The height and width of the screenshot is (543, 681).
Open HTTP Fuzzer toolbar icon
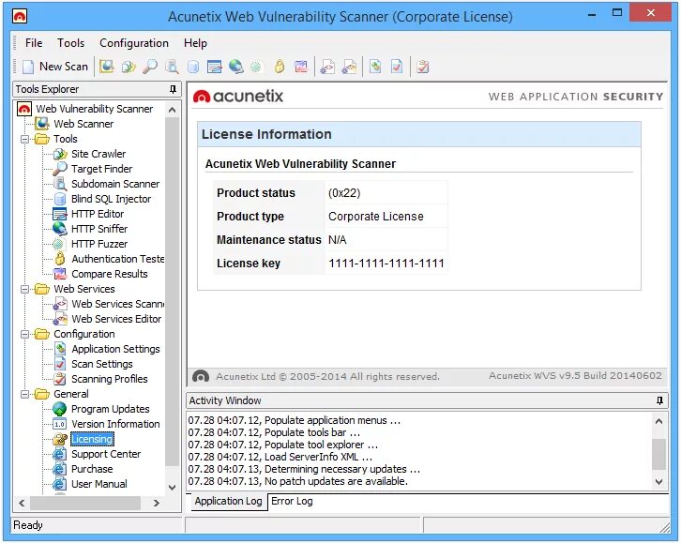tap(257, 67)
